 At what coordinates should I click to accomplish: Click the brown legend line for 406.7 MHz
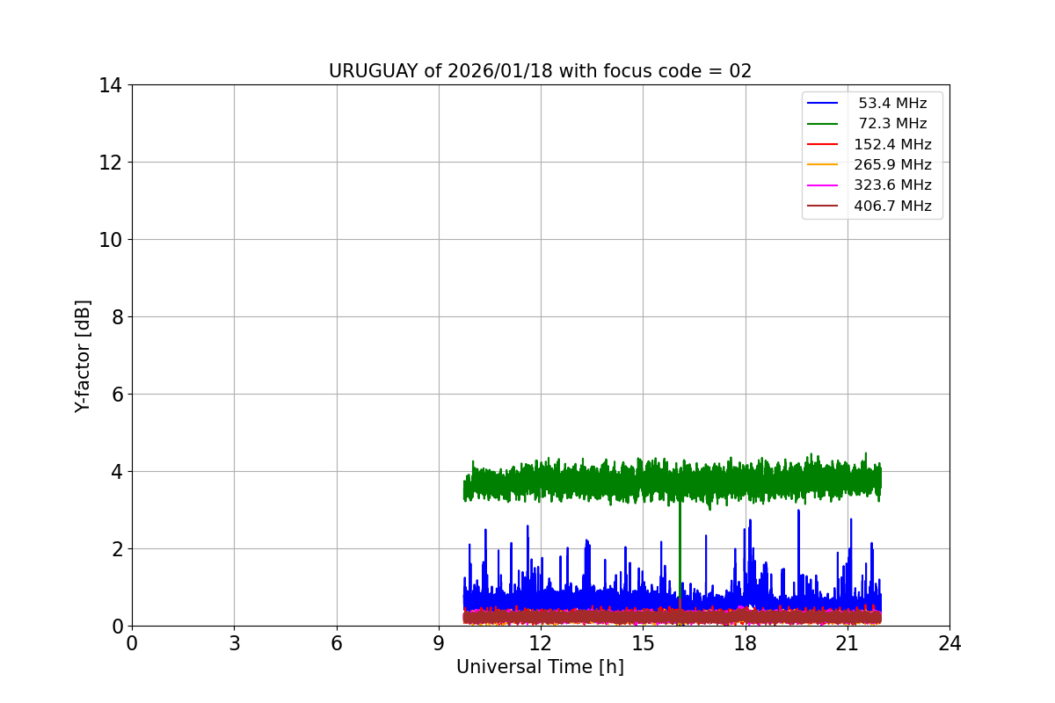[x=823, y=207]
